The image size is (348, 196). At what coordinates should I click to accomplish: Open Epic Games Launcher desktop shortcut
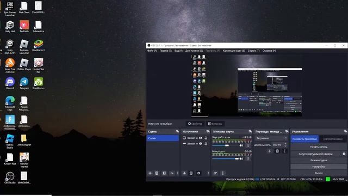click(x=10, y=9)
